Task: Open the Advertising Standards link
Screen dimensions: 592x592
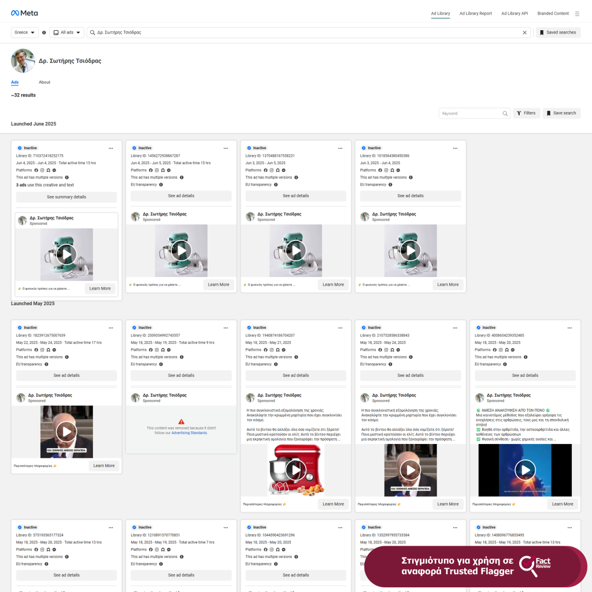Action: [189, 432]
